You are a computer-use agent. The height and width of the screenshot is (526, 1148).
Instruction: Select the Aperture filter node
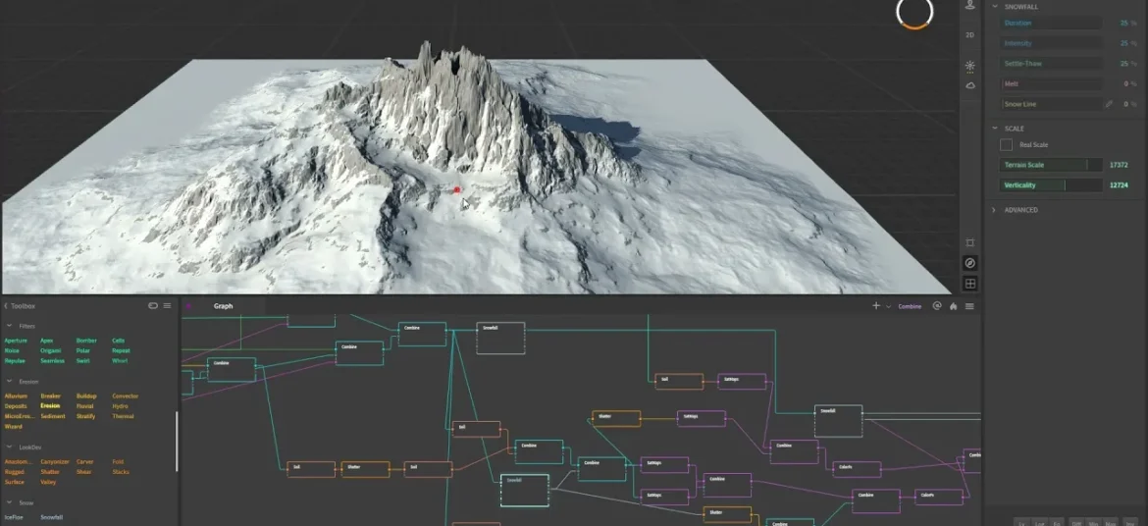point(16,341)
